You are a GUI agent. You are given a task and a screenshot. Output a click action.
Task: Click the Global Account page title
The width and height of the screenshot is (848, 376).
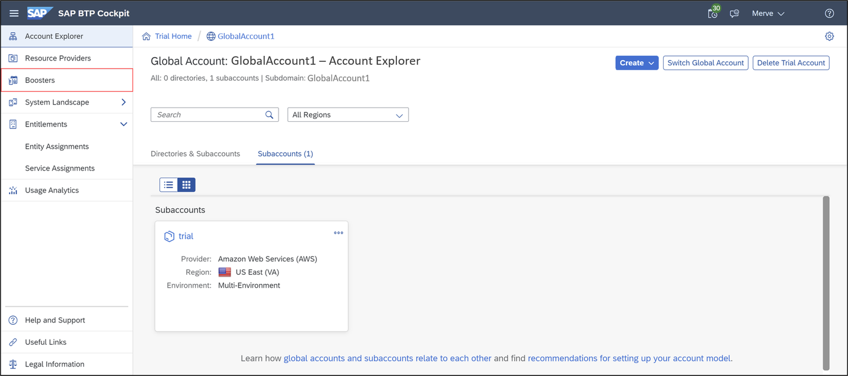coord(286,61)
